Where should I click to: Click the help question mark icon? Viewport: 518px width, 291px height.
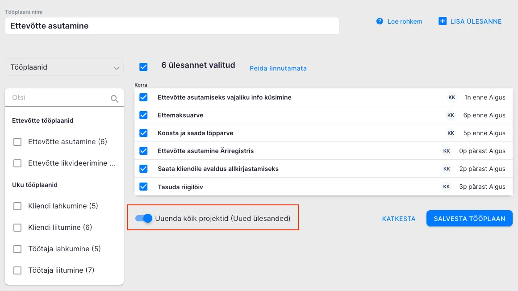[x=380, y=21]
